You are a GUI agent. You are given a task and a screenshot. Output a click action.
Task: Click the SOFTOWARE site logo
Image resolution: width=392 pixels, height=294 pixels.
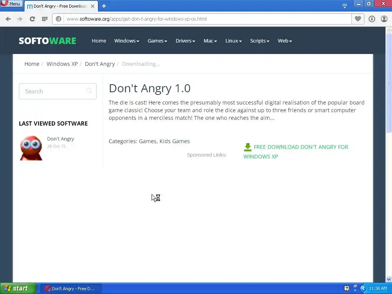47,41
